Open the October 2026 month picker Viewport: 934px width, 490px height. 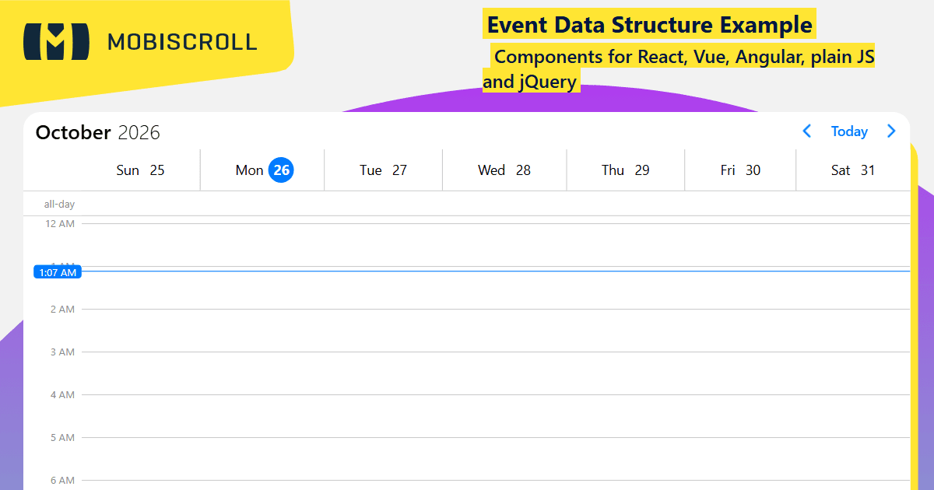point(98,132)
